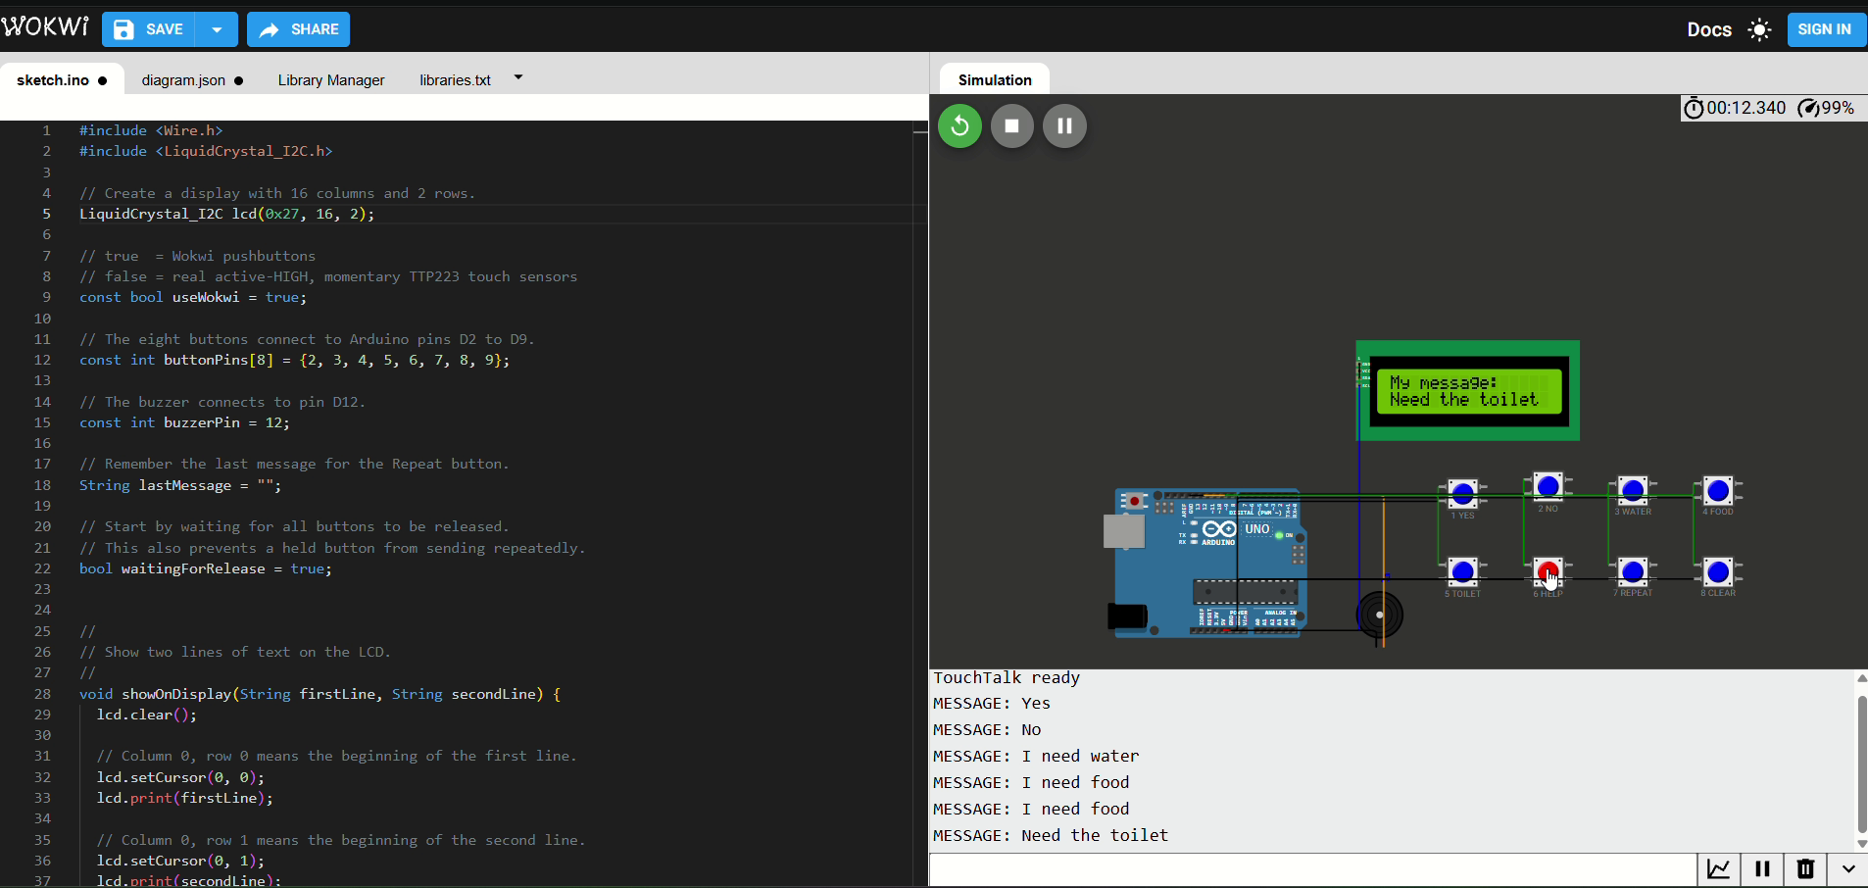Image resolution: width=1868 pixels, height=888 pixels.
Task: Stop the running simulation
Action: [x=1012, y=125]
